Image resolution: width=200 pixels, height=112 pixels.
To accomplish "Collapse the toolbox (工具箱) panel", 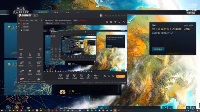I will [40, 49].
